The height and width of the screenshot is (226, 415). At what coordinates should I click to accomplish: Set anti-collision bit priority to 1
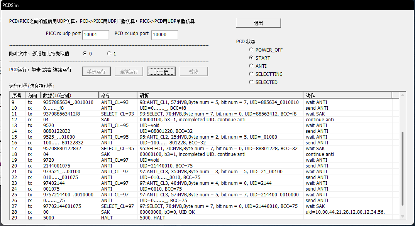109,54
